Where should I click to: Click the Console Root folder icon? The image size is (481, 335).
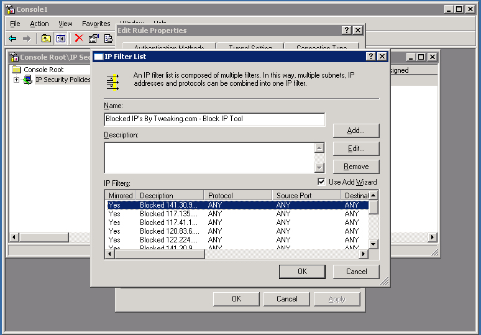click(x=17, y=70)
